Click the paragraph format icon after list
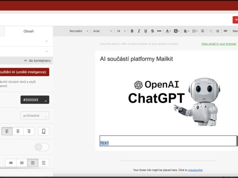 coord(202,31)
